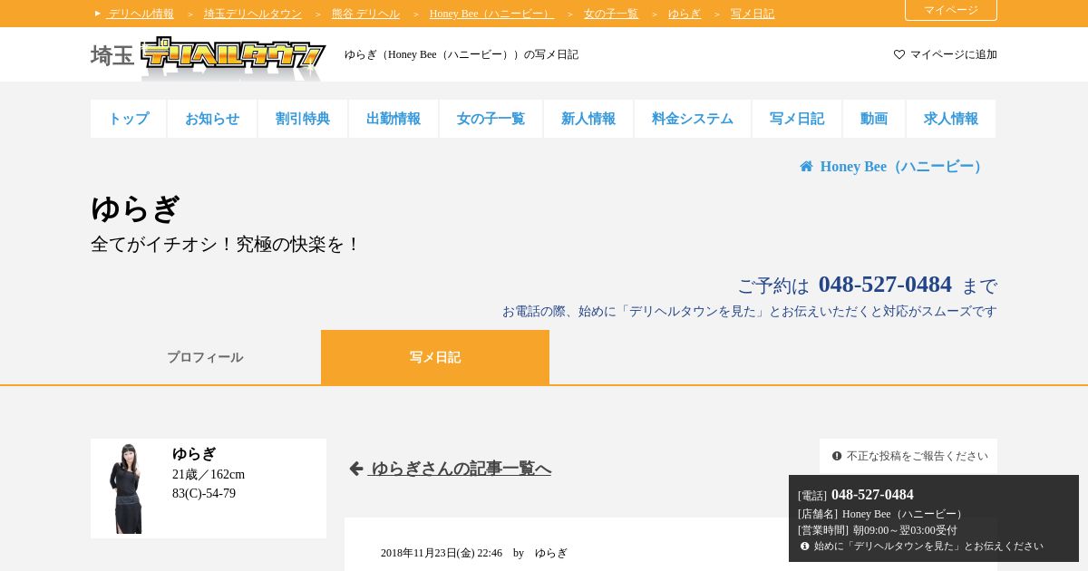Open Honey Bee（ハニービー） breadcrumb link
The image size is (1088, 571).
tap(491, 14)
